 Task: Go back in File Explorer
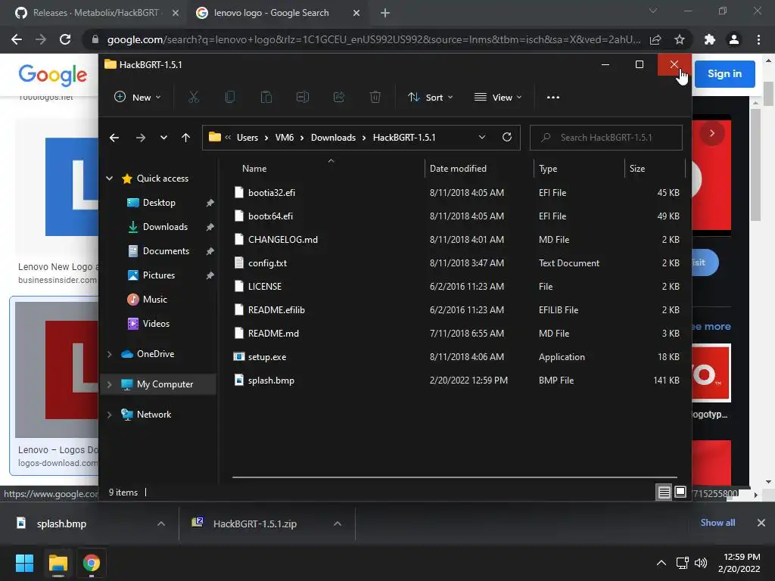pos(114,138)
